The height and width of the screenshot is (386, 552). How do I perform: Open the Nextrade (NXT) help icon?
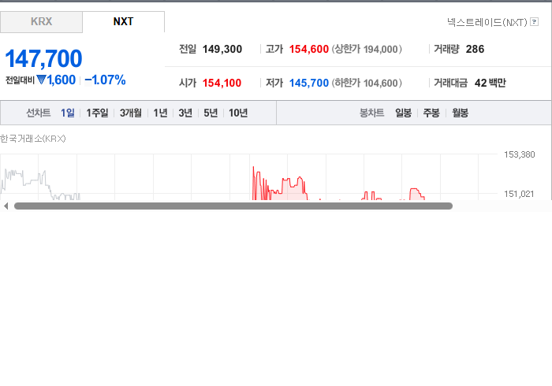534,22
